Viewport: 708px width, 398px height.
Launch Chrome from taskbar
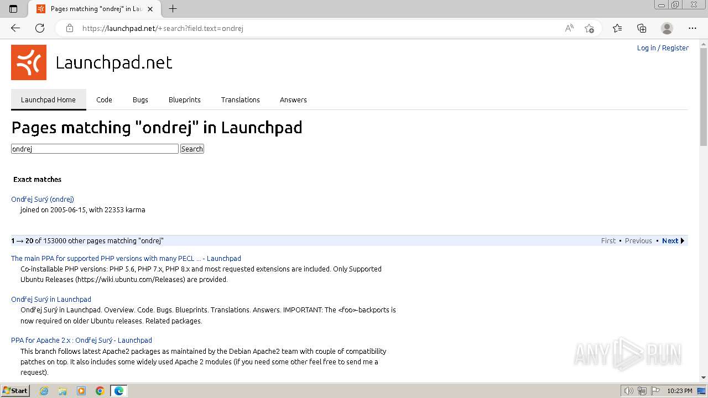(x=100, y=391)
